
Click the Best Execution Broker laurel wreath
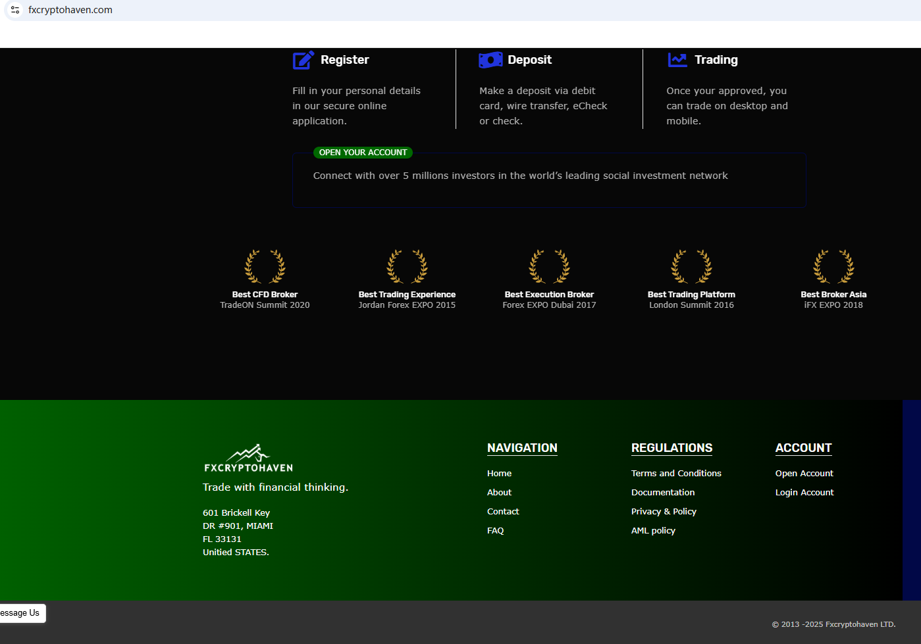[549, 266]
